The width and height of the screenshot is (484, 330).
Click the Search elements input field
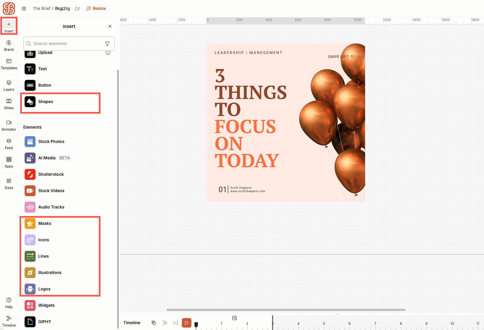coord(67,44)
